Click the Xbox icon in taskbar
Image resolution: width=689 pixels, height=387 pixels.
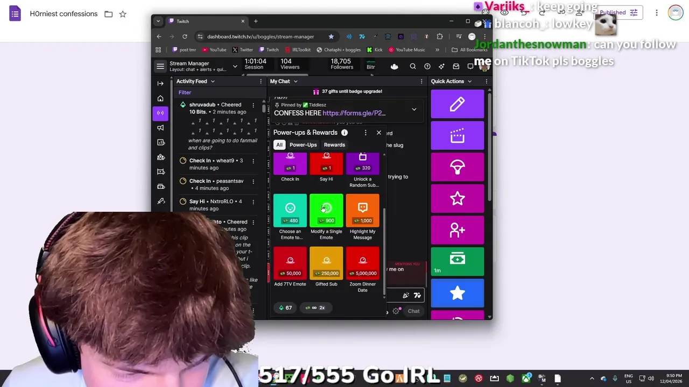click(525, 378)
